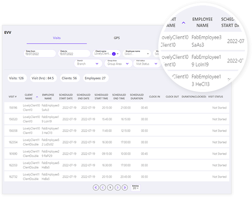
Task: Sort by the VISIT # column header
Action: click(x=13, y=96)
